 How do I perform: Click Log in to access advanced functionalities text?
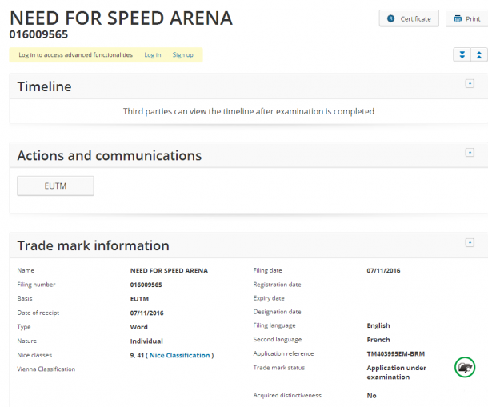pos(76,54)
